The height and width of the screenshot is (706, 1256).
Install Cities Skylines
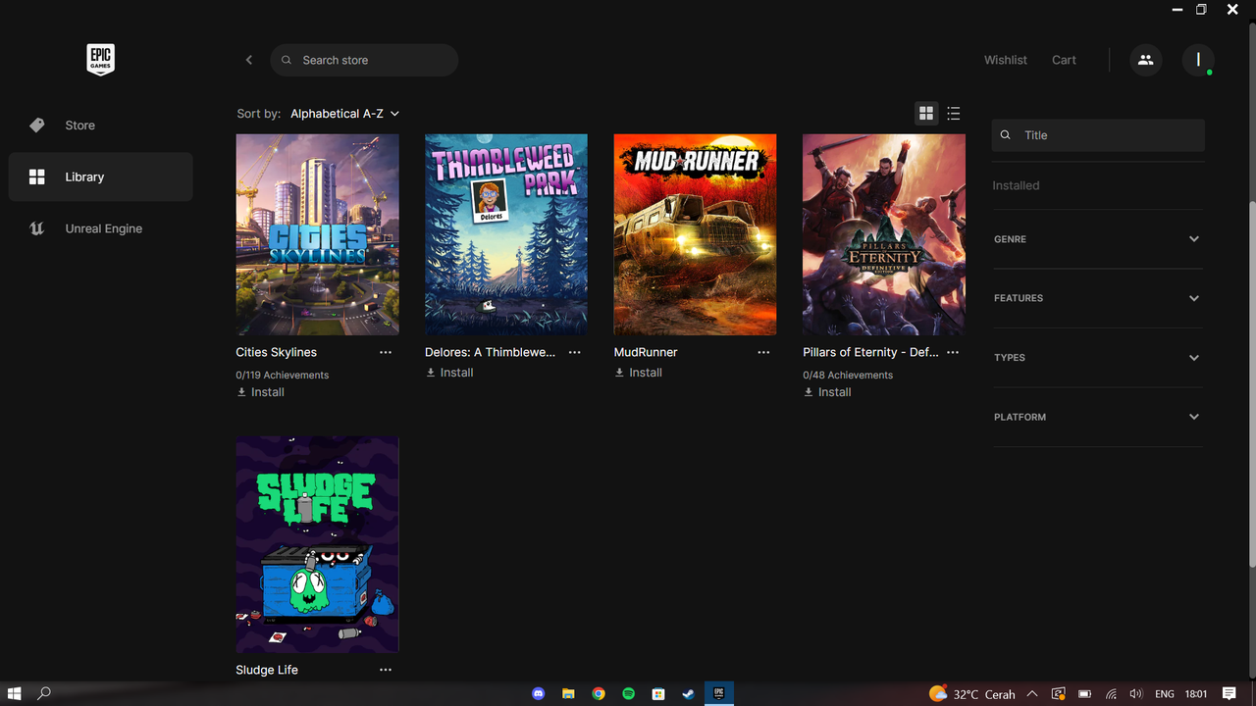click(261, 392)
